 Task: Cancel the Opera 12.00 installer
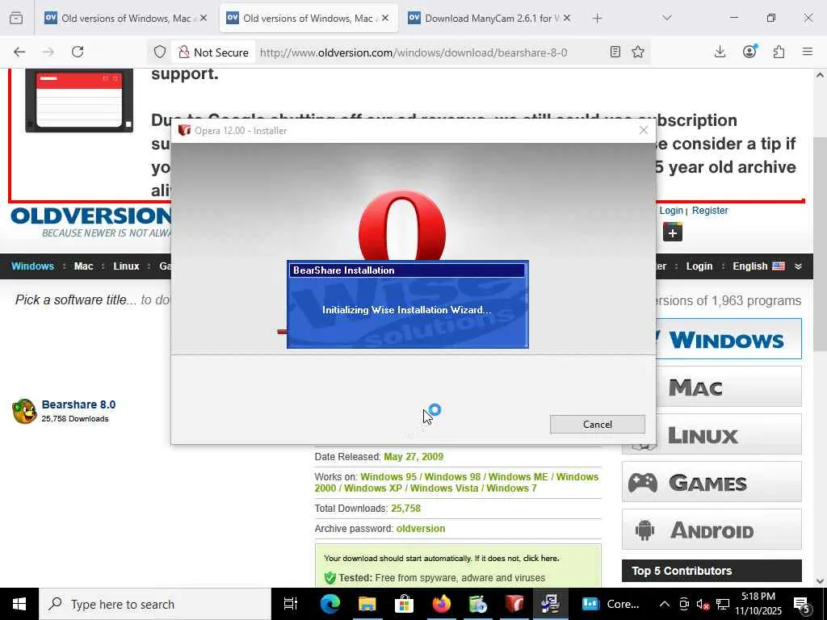597,425
